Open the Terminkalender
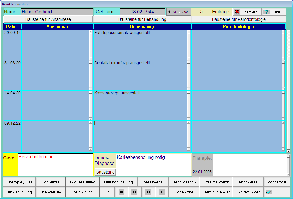Image resolution: width=293 pixels, height=199 pixels. [216, 192]
